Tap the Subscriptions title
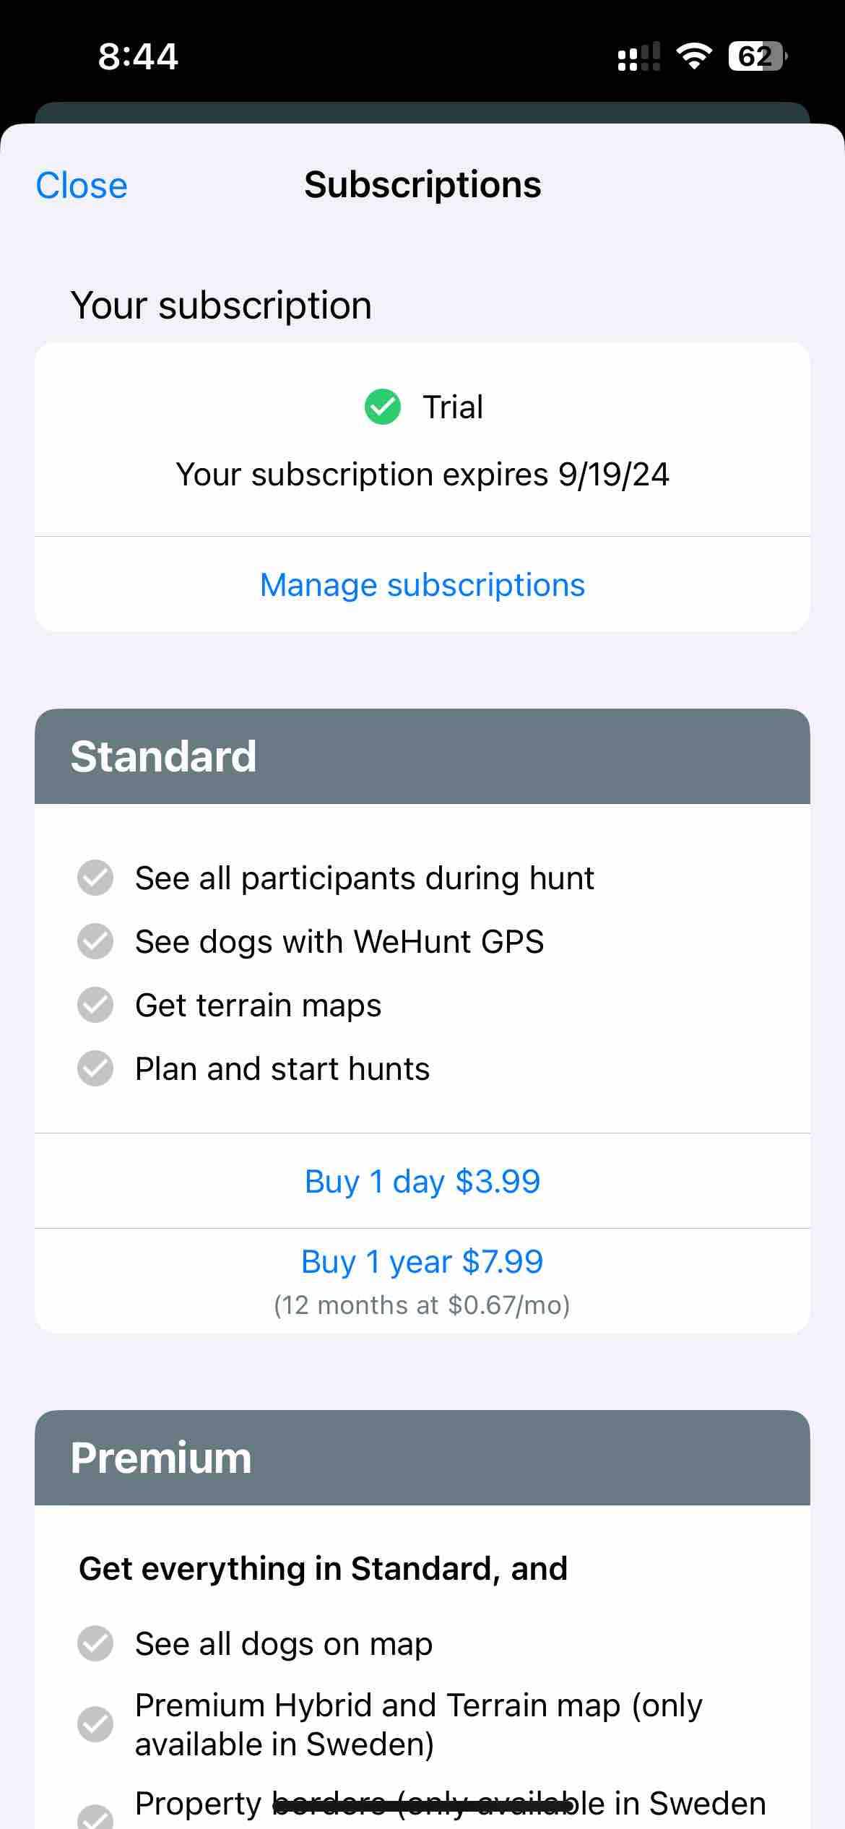845x1829 pixels. click(x=422, y=185)
